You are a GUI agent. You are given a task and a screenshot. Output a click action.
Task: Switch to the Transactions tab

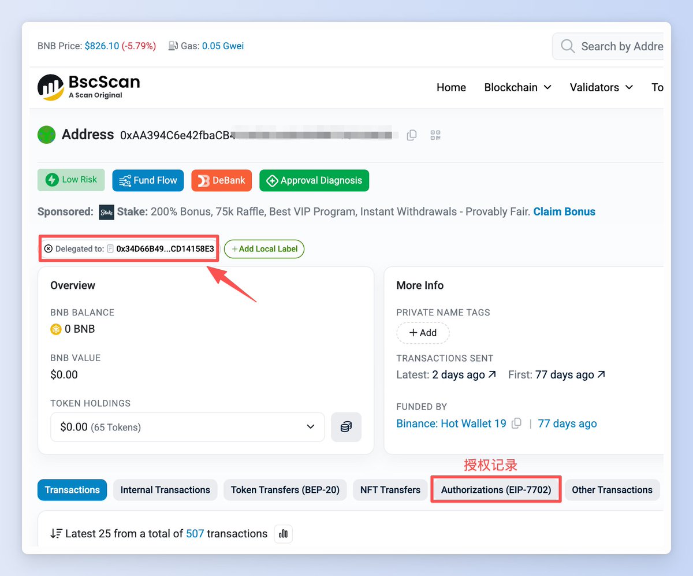(72, 490)
